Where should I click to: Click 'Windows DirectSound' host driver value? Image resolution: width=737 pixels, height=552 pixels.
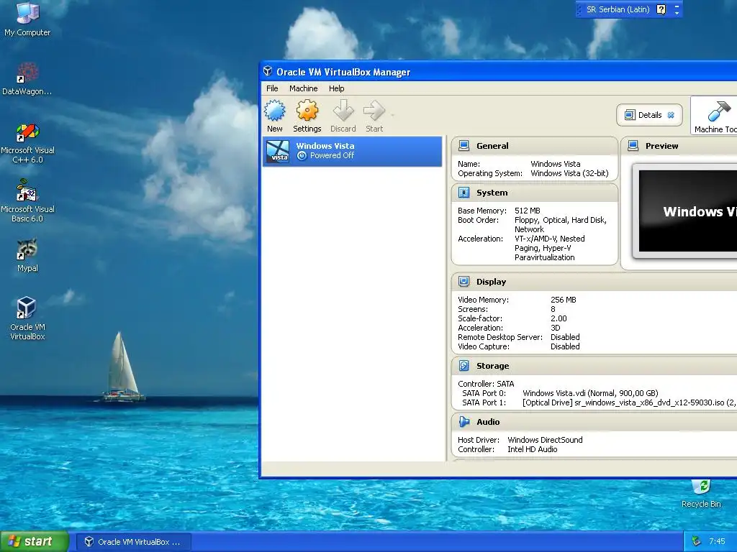click(x=545, y=440)
